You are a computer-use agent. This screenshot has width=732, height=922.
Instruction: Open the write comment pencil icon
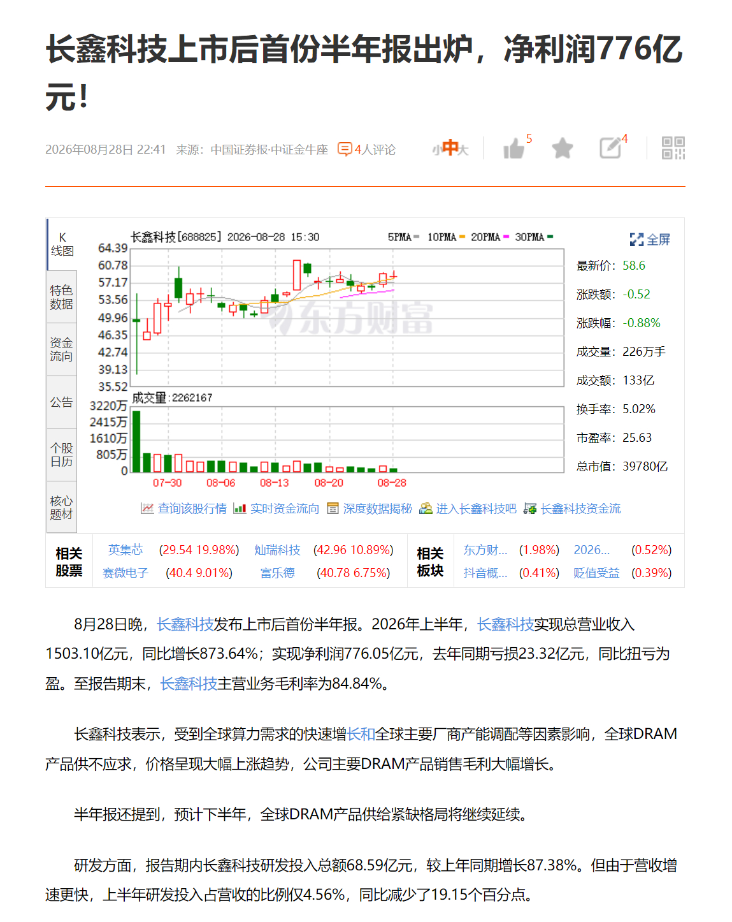pyautogui.click(x=610, y=148)
